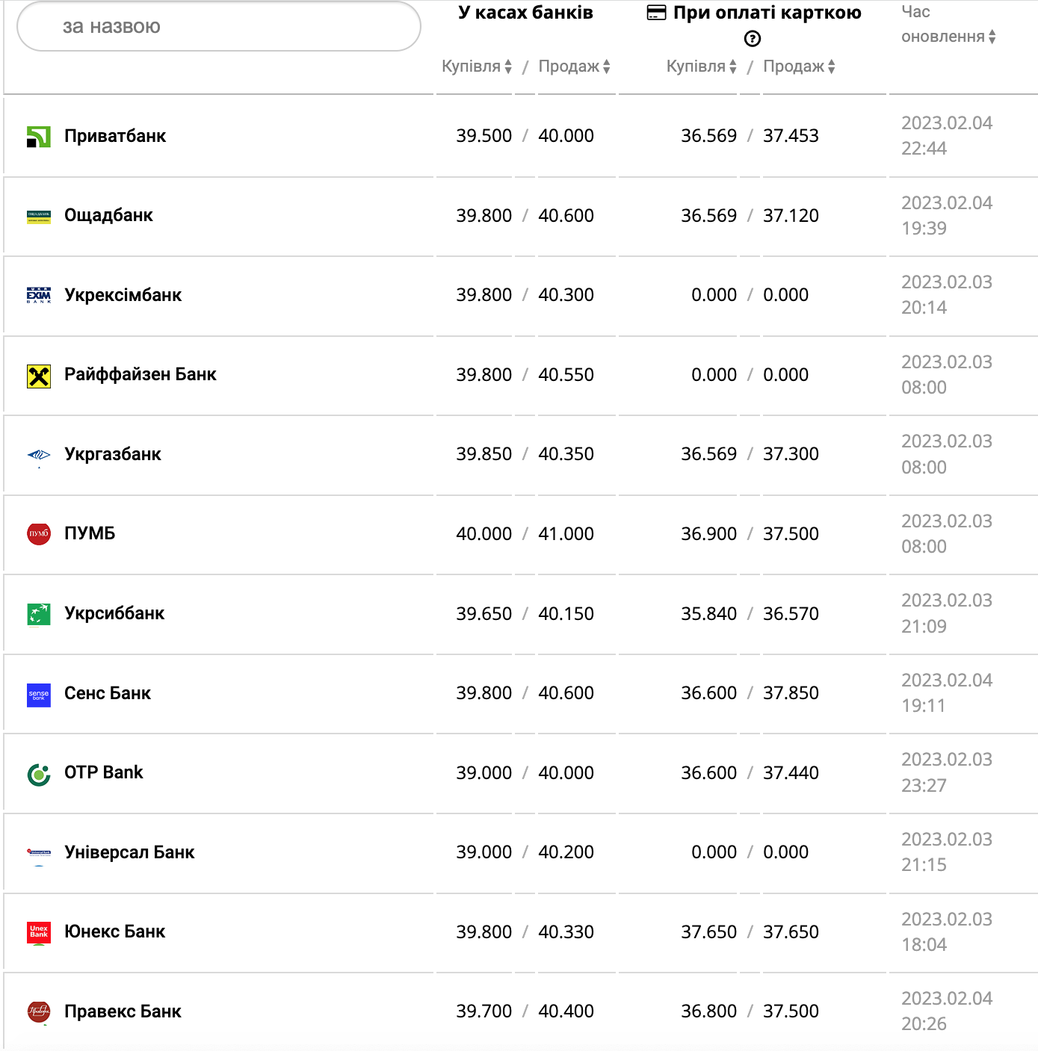Image resolution: width=1038 pixels, height=1051 pixels.
Task: Focus the 'за назвою' search field
Action: click(x=219, y=27)
